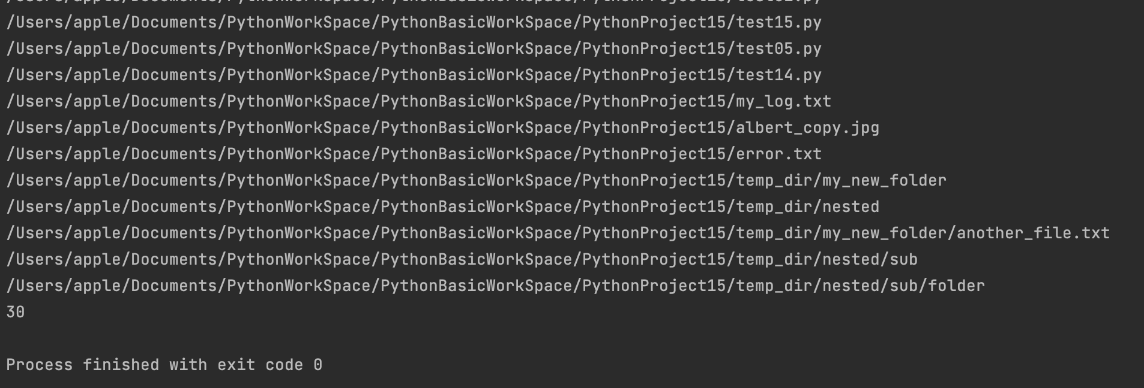Click the output count number 30
Viewport: 1144px width, 388px height.
(x=16, y=312)
